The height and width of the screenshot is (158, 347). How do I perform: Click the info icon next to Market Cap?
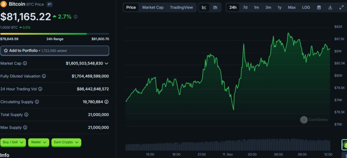(x=25, y=63)
